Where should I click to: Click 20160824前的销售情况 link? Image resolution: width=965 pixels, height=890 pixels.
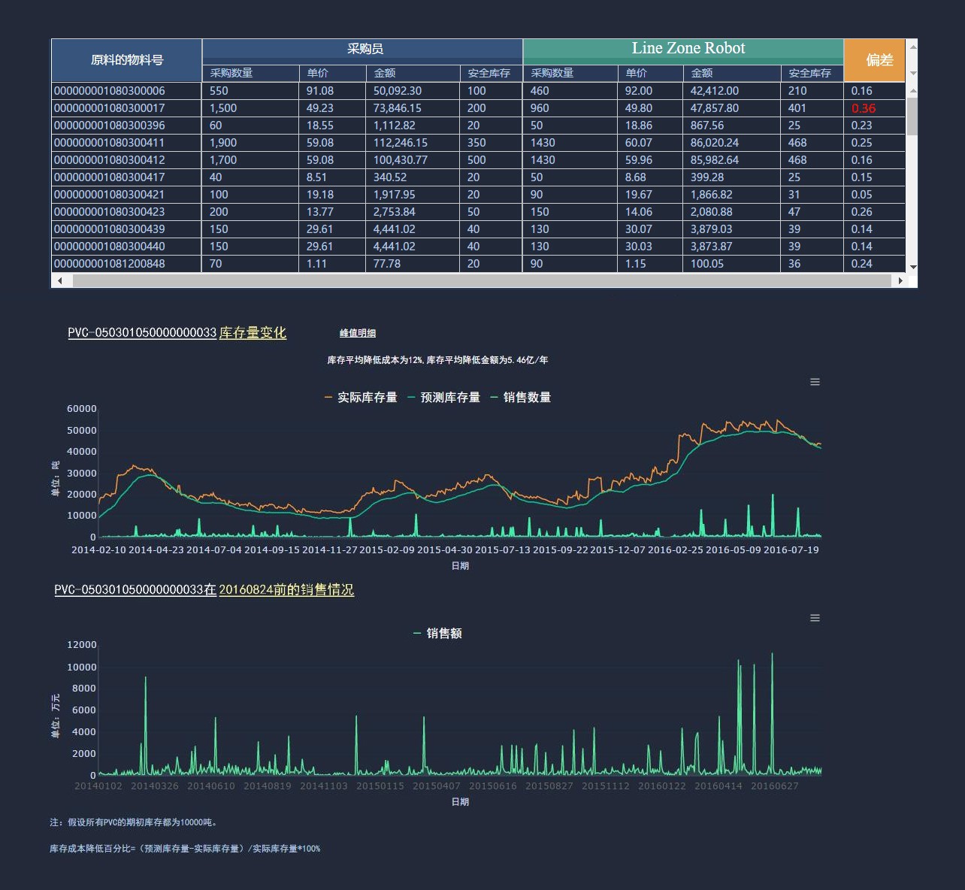pos(286,590)
